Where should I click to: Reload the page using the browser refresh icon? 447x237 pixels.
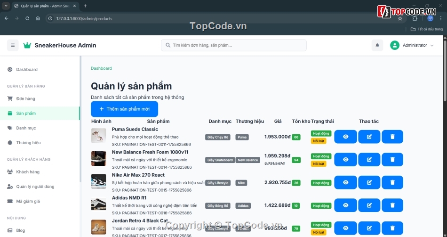[27, 18]
